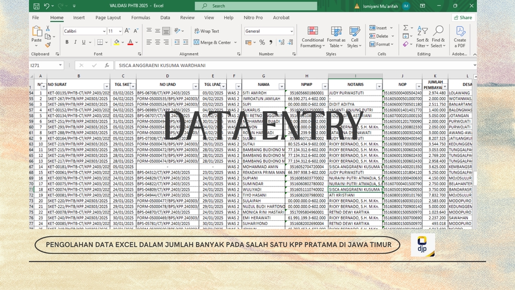The image size is (515, 290).
Task: Align text to the right
Action: pos(166,42)
